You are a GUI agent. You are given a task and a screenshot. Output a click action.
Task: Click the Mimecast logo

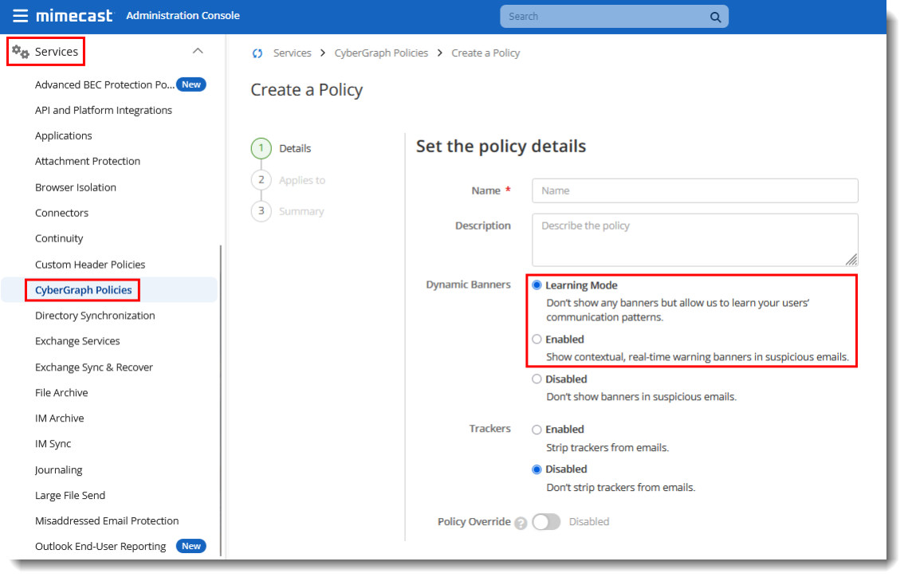(74, 16)
